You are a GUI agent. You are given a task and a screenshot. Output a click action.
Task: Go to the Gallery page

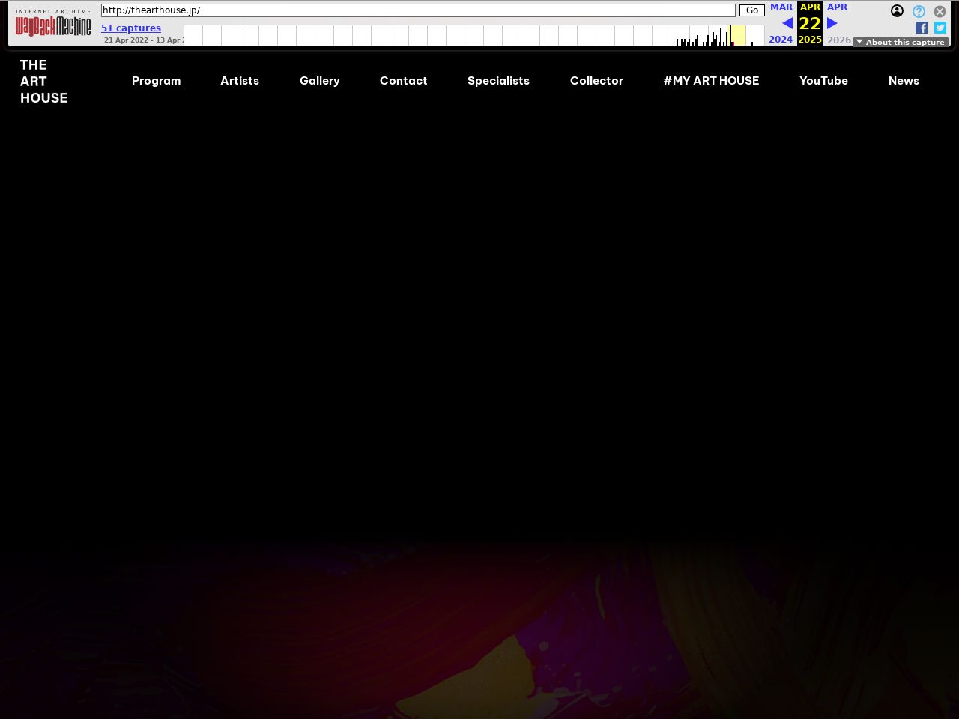click(320, 81)
